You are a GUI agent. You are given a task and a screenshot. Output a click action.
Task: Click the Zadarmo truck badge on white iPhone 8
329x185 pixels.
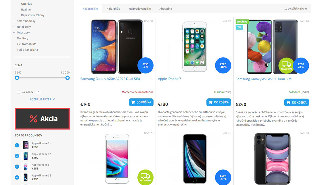click(x=145, y=177)
